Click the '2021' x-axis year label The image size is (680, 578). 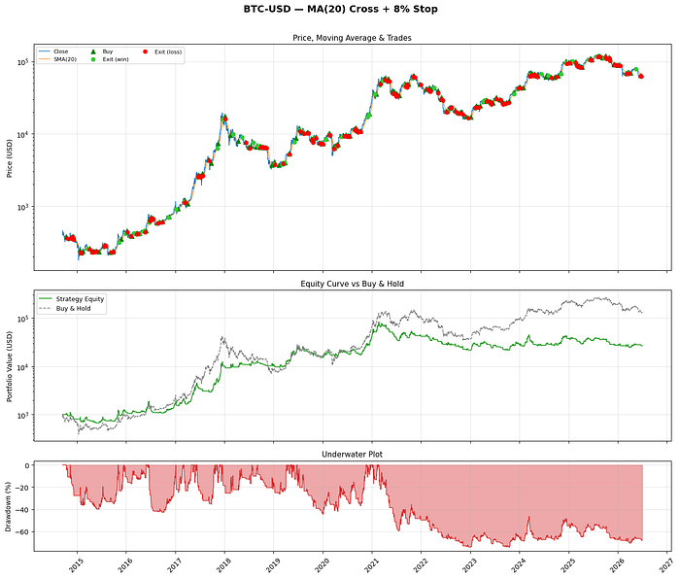pos(371,565)
